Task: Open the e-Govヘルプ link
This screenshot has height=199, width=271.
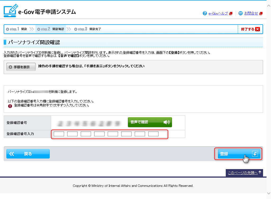Action: (x=218, y=13)
